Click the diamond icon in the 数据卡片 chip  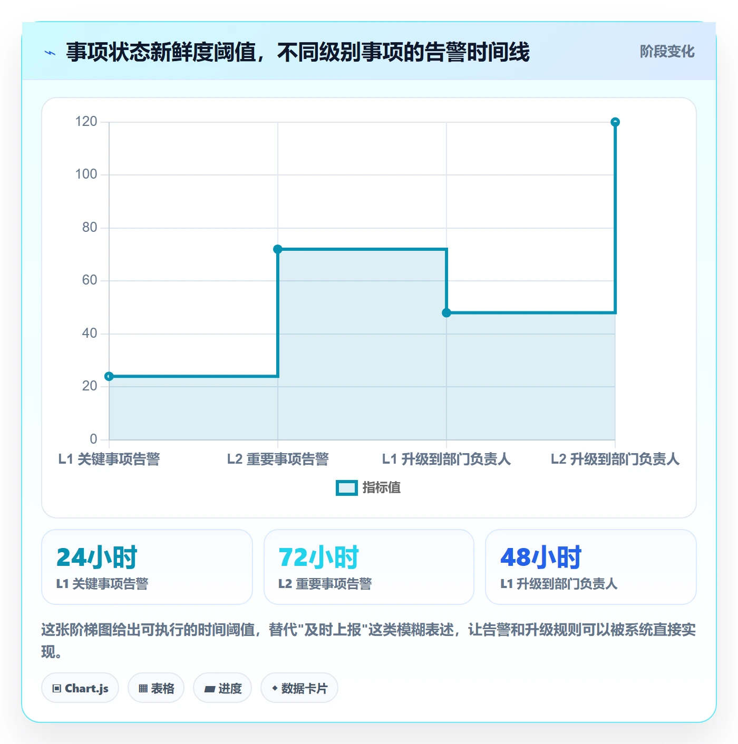[275, 689]
